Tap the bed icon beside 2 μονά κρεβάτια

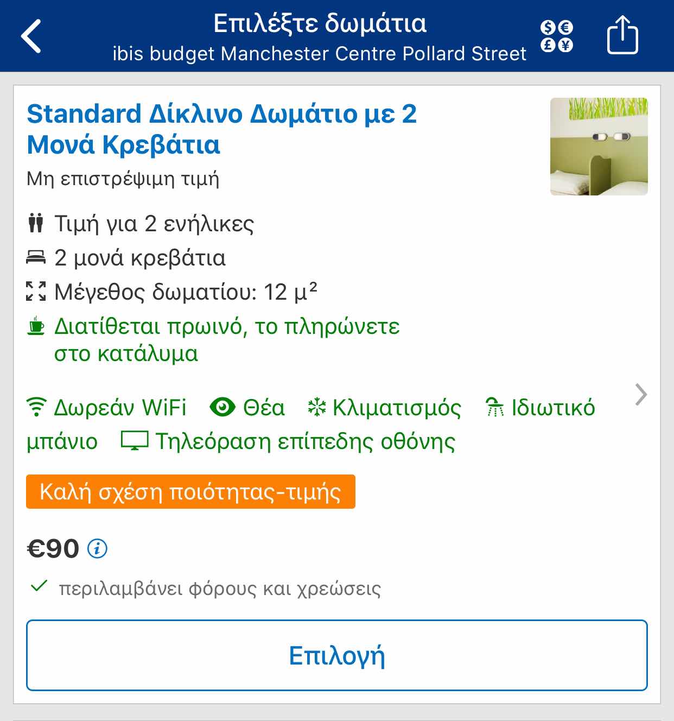tap(36, 257)
